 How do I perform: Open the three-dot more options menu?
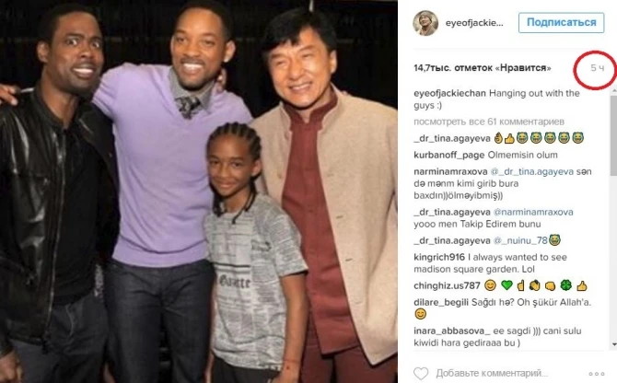pos(597,374)
